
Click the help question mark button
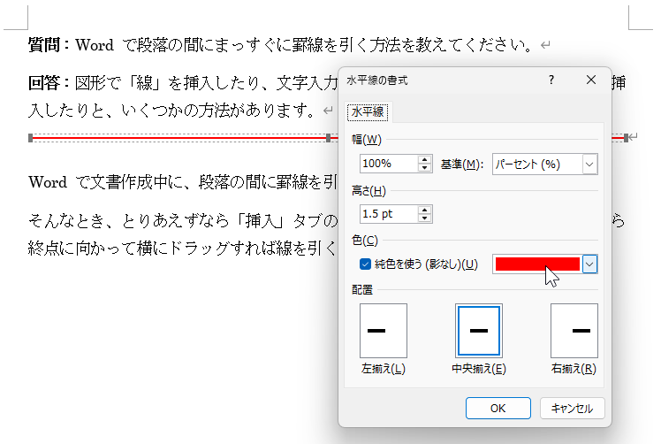point(551,80)
